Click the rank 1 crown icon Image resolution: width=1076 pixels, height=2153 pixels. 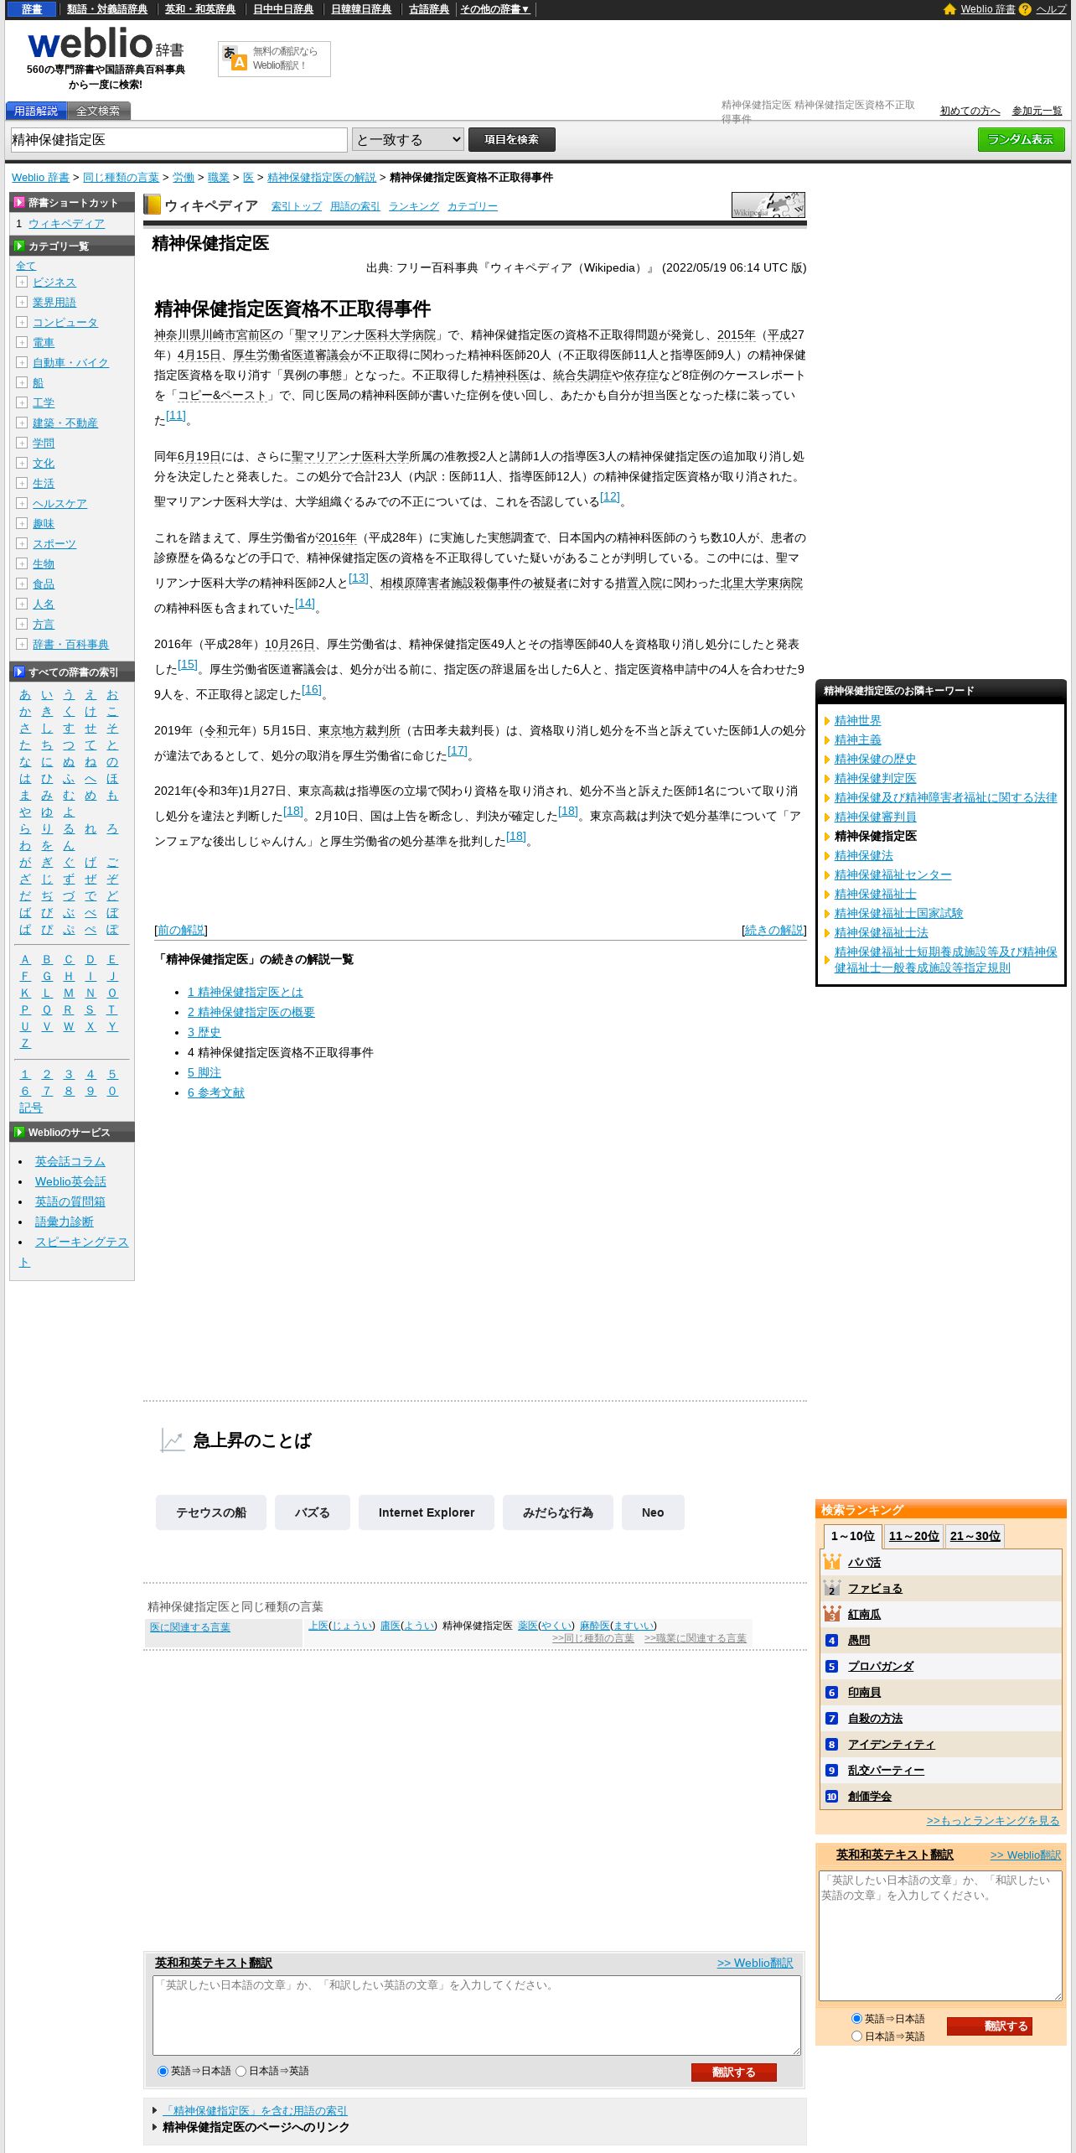click(831, 1562)
